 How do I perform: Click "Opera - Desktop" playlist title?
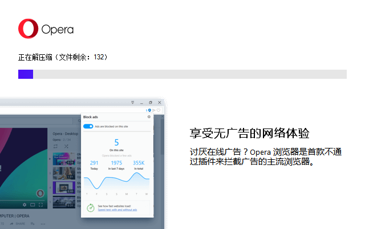[x=66, y=134]
